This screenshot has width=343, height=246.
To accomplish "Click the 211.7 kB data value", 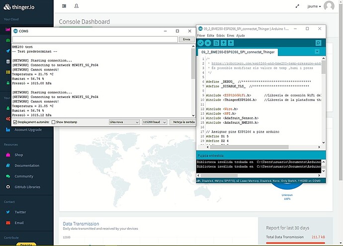I will [x=318, y=237].
